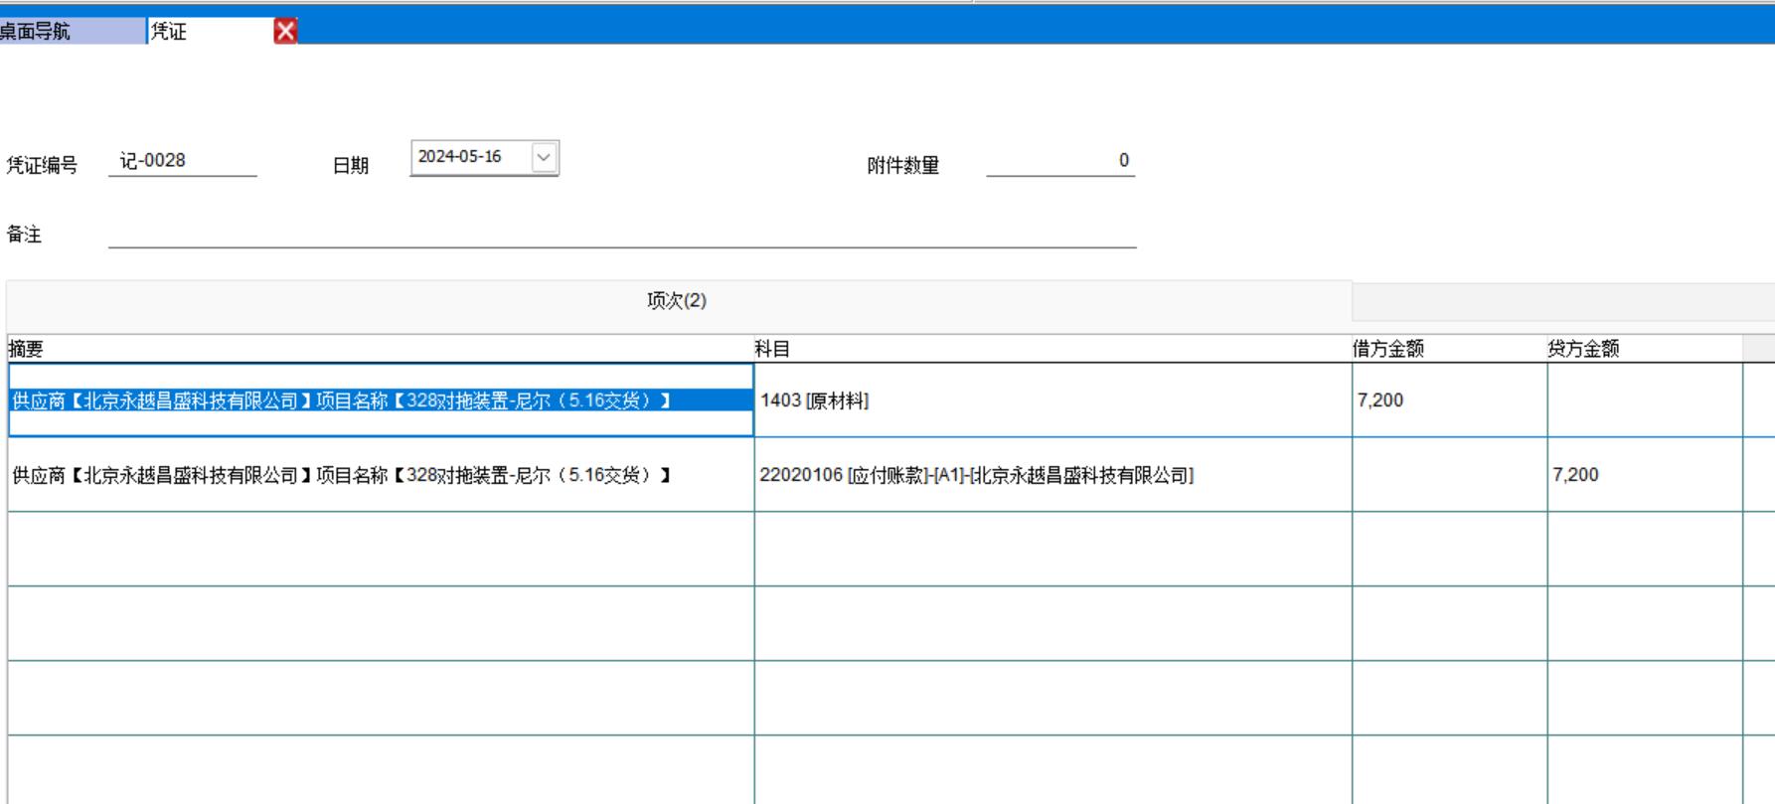
Task: Click the date field 2024-05-16
Action: 470,157
